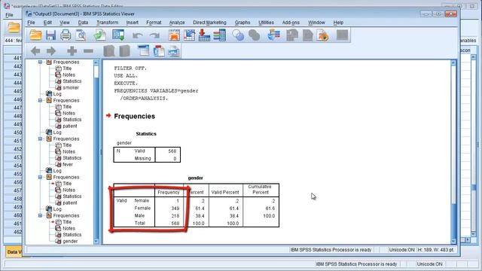This screenshot has width=482, height=271.
Task: Click the Insert Title icon
Action: click(159, 50)
